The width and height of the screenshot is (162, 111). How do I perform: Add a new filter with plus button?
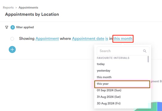(12, 49)
